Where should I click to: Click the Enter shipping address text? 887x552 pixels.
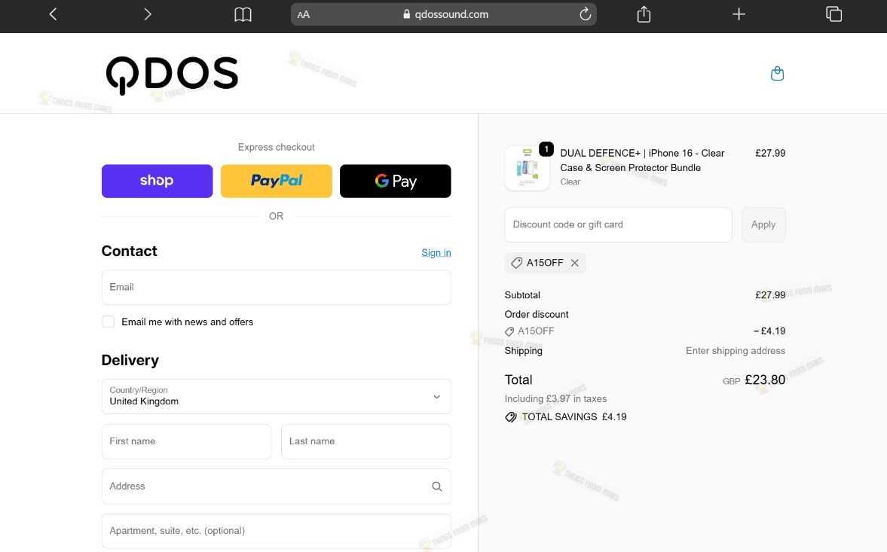[x=736, y=351]
